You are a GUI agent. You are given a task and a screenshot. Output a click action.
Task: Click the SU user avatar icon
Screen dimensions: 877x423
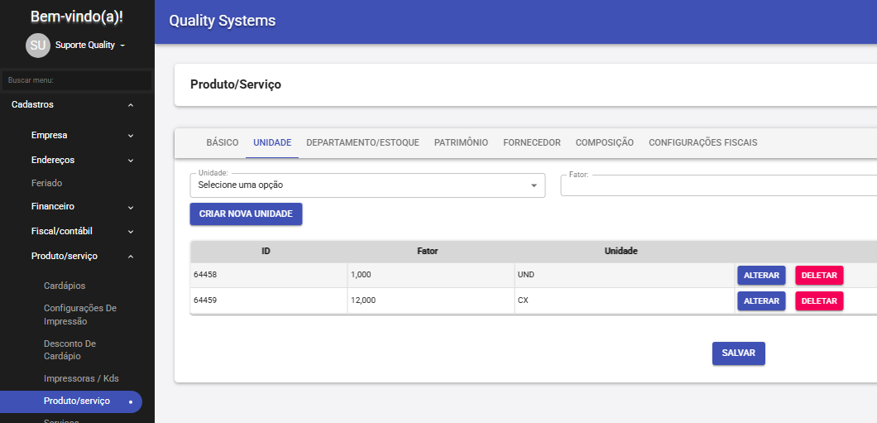point(37,46)
